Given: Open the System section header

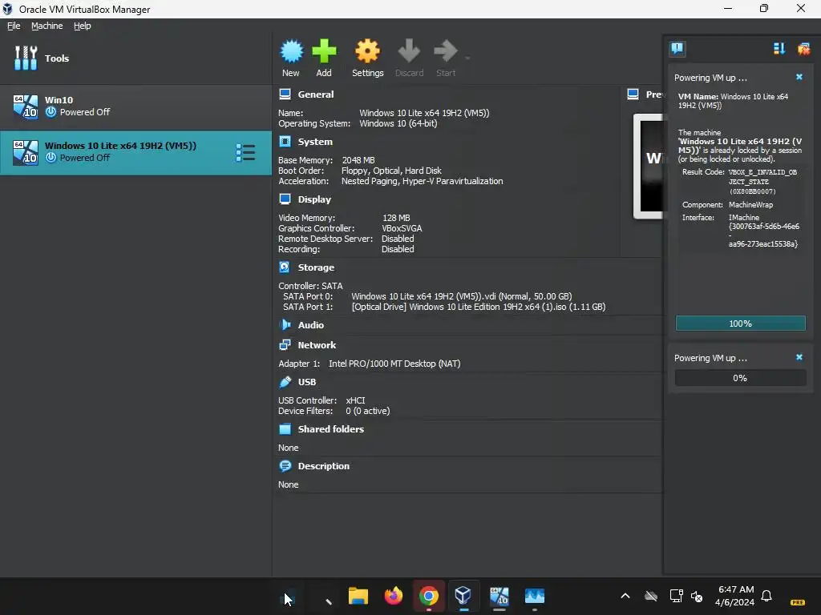Looking at the screenshot, I should click(314, 142).
